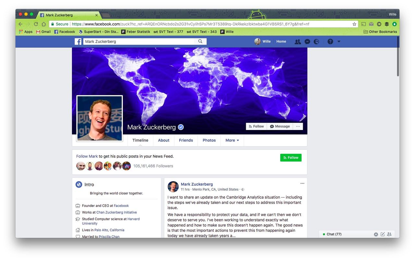Click the Cast icon in Chrome toolbar
This screenshot has height=260, width=415.
363,24
